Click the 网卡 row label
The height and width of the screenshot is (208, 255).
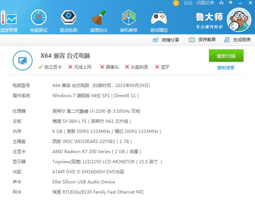(x=17, y=192)
